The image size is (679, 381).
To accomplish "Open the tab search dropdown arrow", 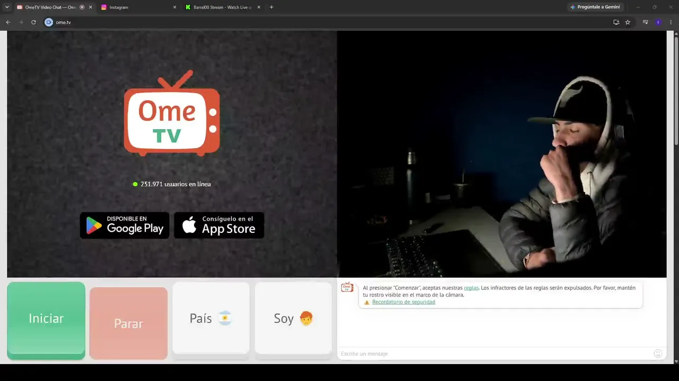I will pyautogui.click(x=7, y=7).
